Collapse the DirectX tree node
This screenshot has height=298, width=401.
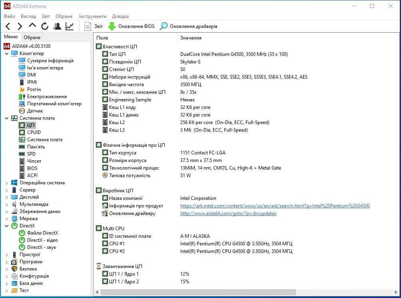7,226
